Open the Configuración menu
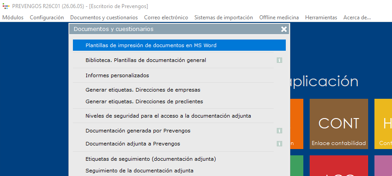This screenshot has width=392, height=176. tap(47, 18)
